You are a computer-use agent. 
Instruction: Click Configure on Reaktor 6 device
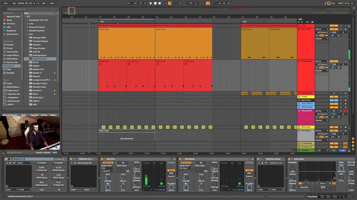[58, 159]
